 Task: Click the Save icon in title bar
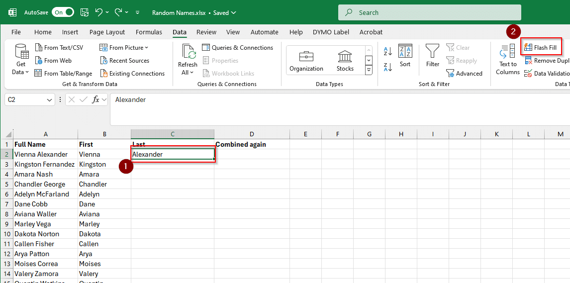tap(85, 12)
